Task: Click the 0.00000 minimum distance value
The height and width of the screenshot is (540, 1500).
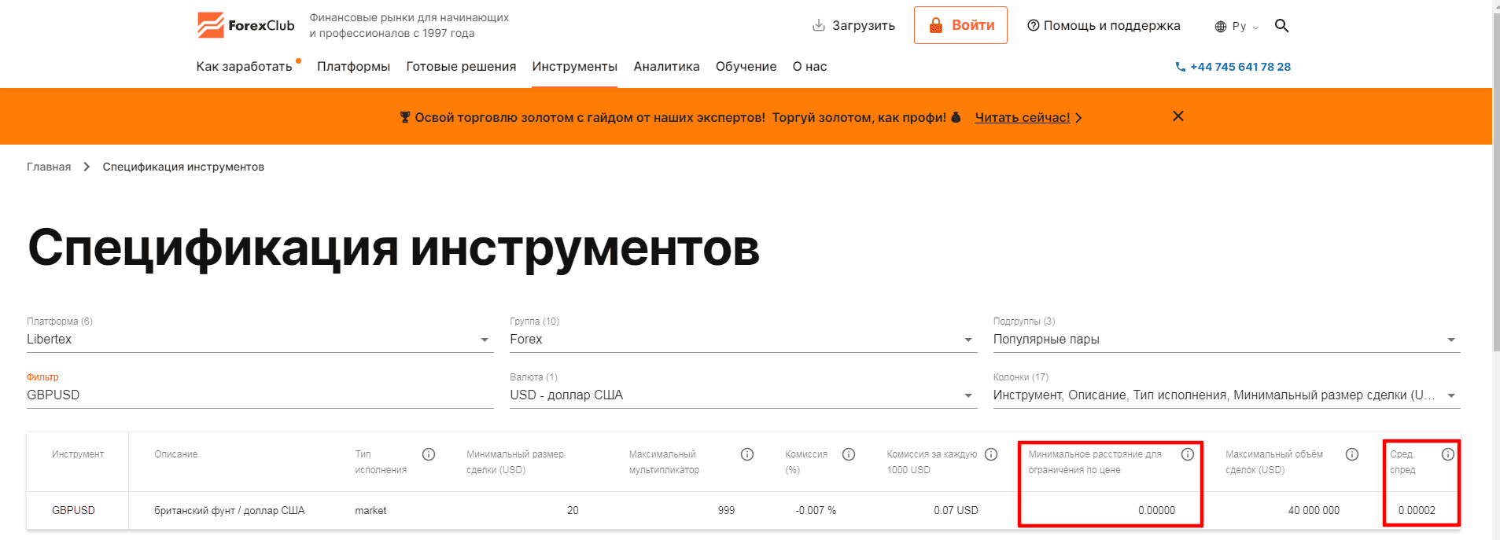Action: (1156, 510)
